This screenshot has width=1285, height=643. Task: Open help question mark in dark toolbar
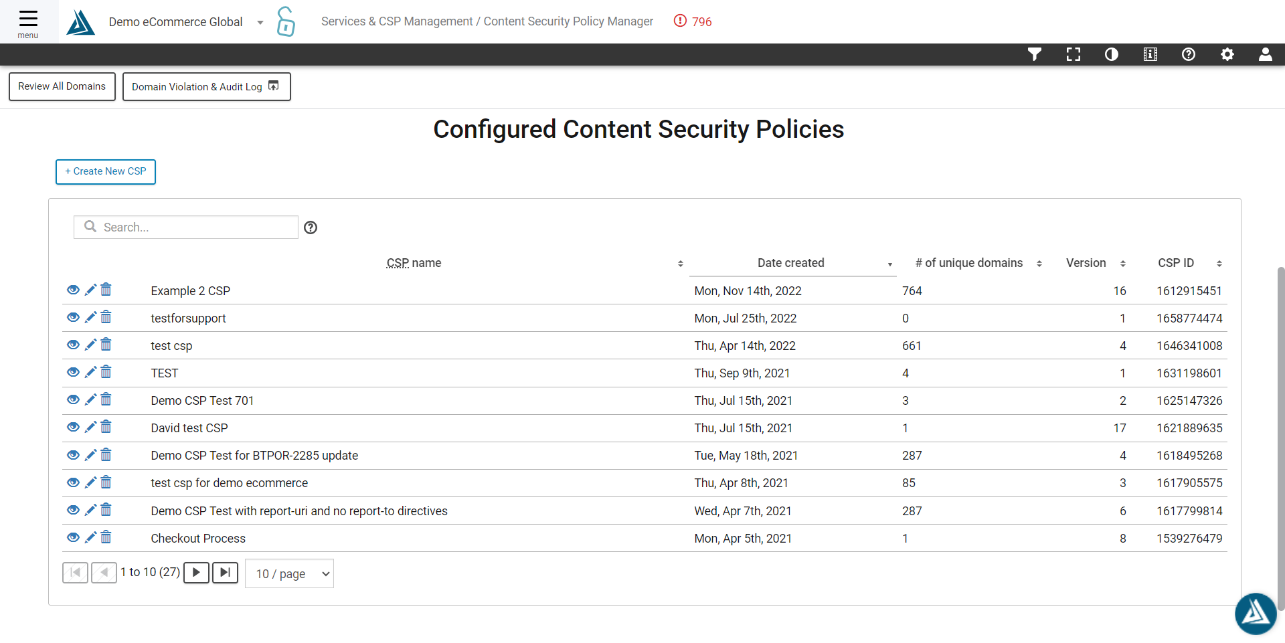click(x=1189, y=54)
